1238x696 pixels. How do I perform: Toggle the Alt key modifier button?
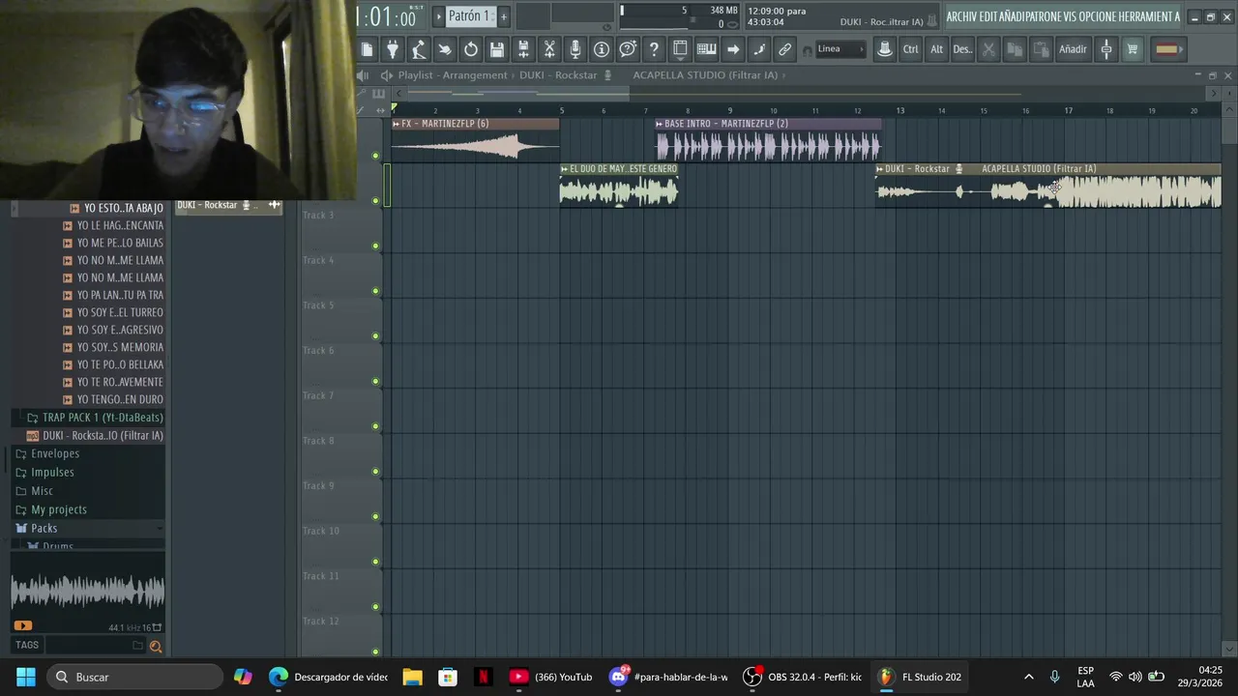[936, 49]
